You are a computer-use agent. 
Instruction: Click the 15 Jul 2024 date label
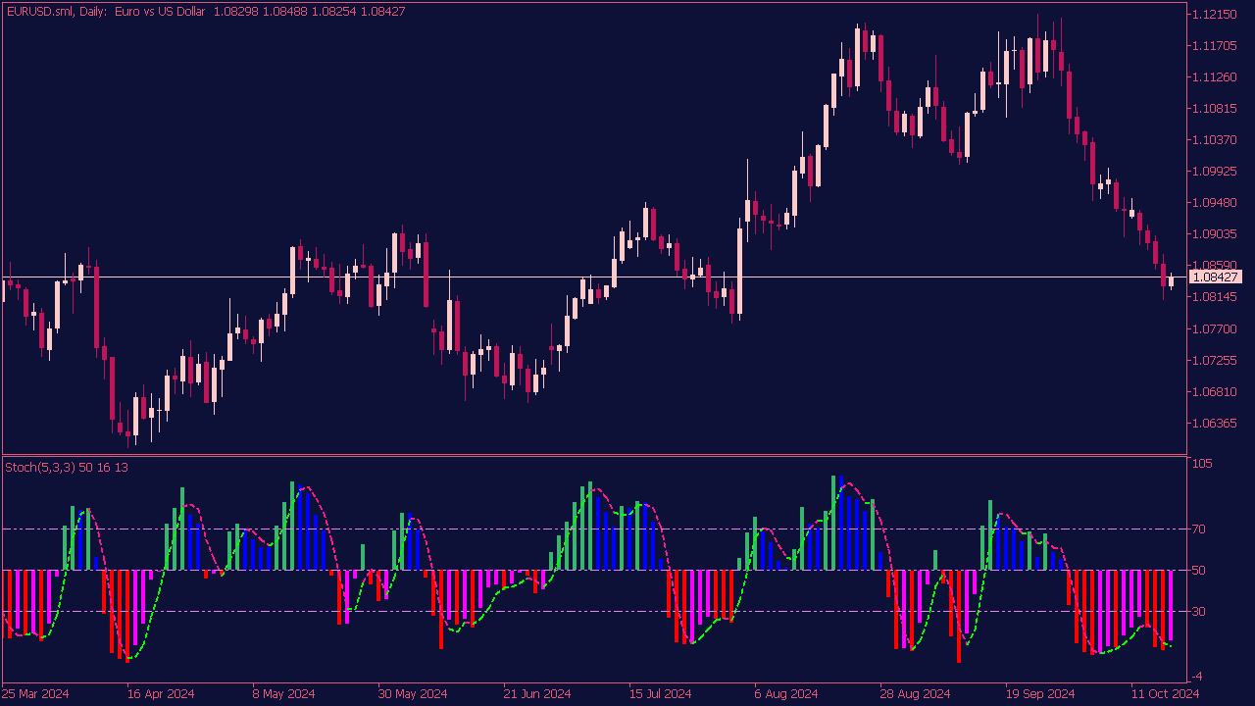point(662,693)
